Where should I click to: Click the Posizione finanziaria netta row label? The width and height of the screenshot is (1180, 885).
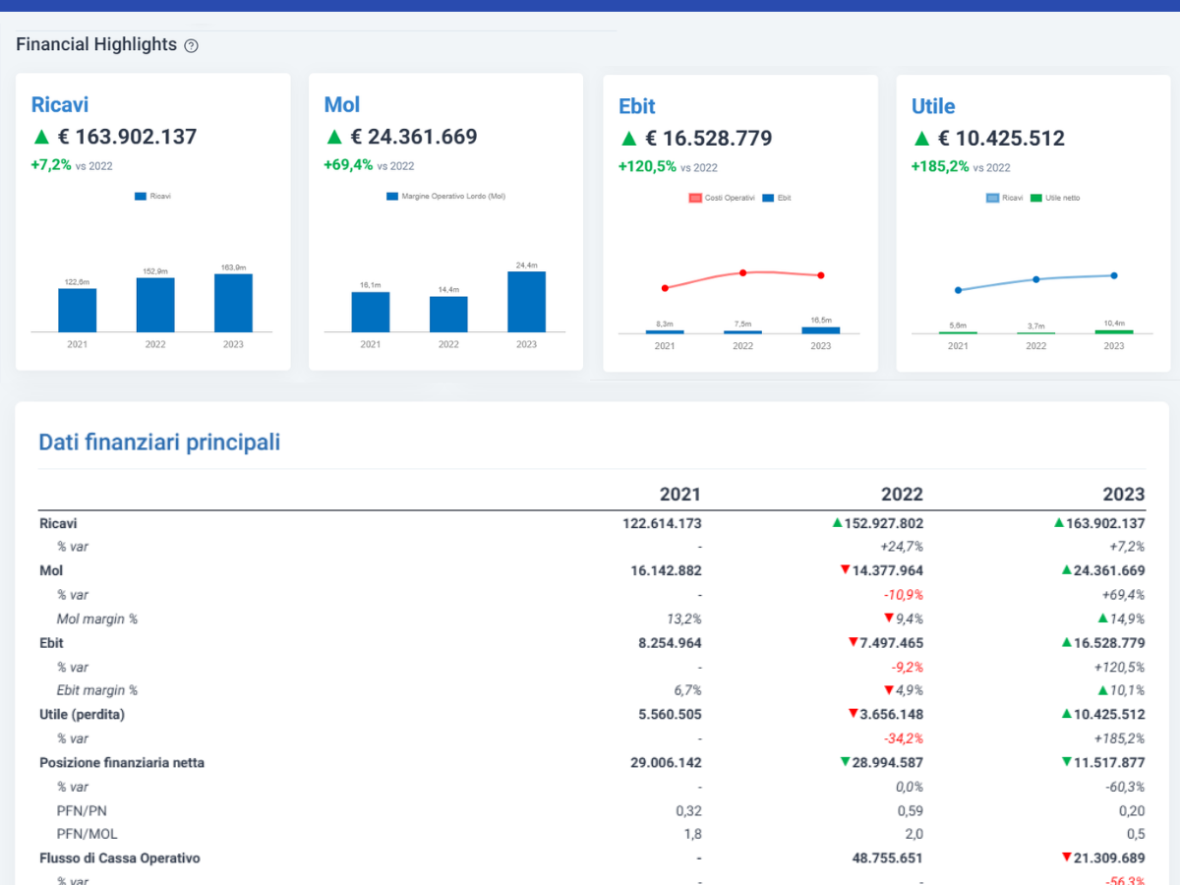pyautogui.click(x=122, y=762)
